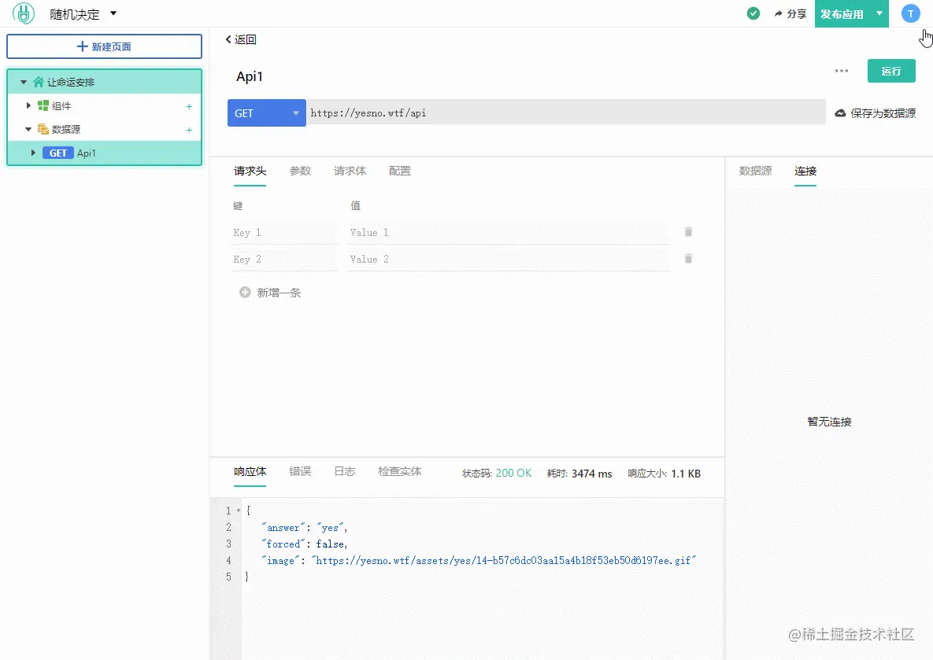Image resolution: width=933 pixels, height=660 pixels.
Task: Click the Api1 title text
Action: pos(250,76)
